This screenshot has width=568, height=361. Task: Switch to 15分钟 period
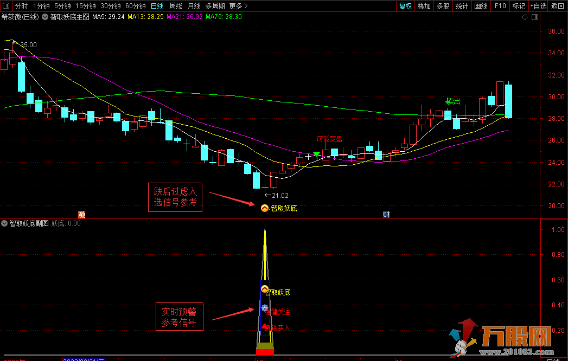pos(86,6)
